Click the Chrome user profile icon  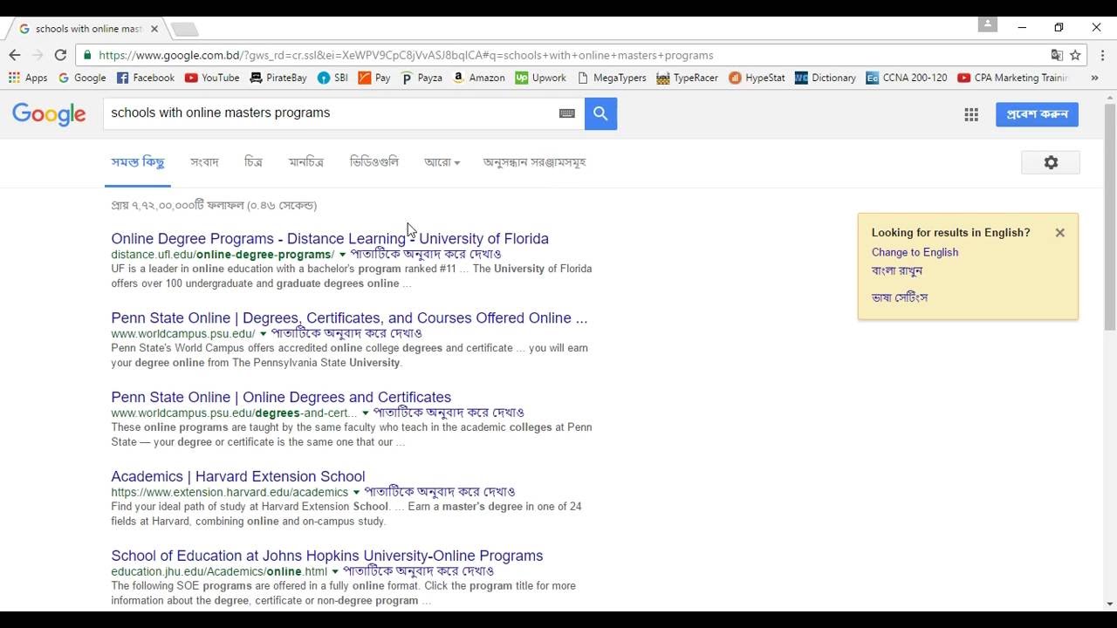(x=988, y=24)
